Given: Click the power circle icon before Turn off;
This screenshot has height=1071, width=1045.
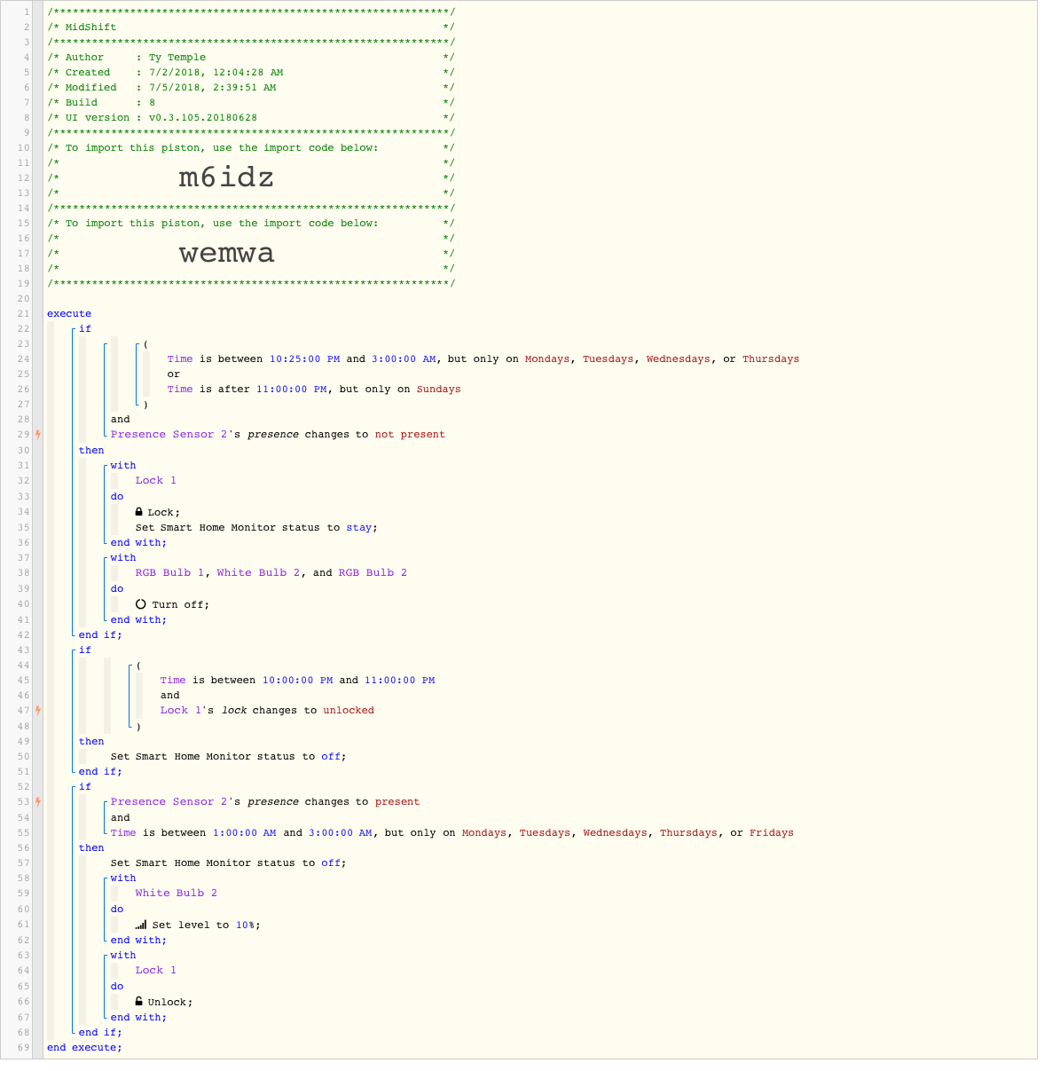Looking at the screenshot, I should (140, 604).
